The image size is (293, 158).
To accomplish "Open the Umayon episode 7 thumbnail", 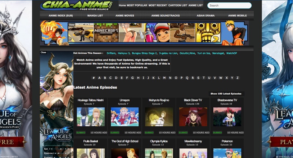I will [x=124, y=117].
